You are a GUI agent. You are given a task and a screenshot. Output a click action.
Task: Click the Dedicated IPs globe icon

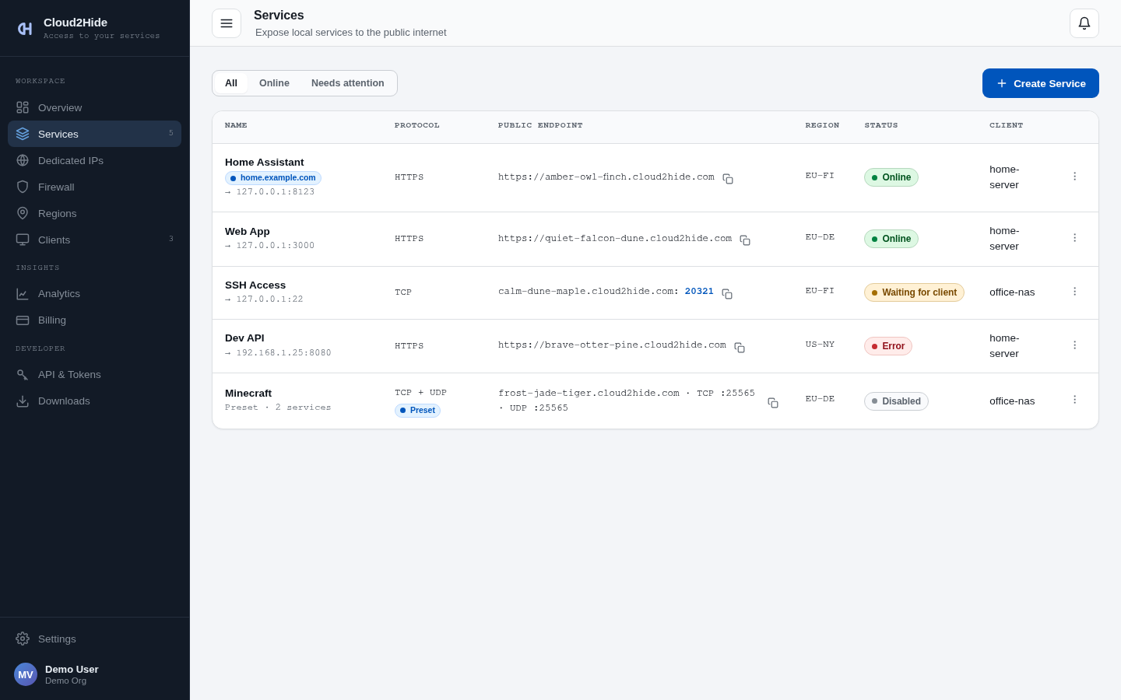(x=23, y=160)
